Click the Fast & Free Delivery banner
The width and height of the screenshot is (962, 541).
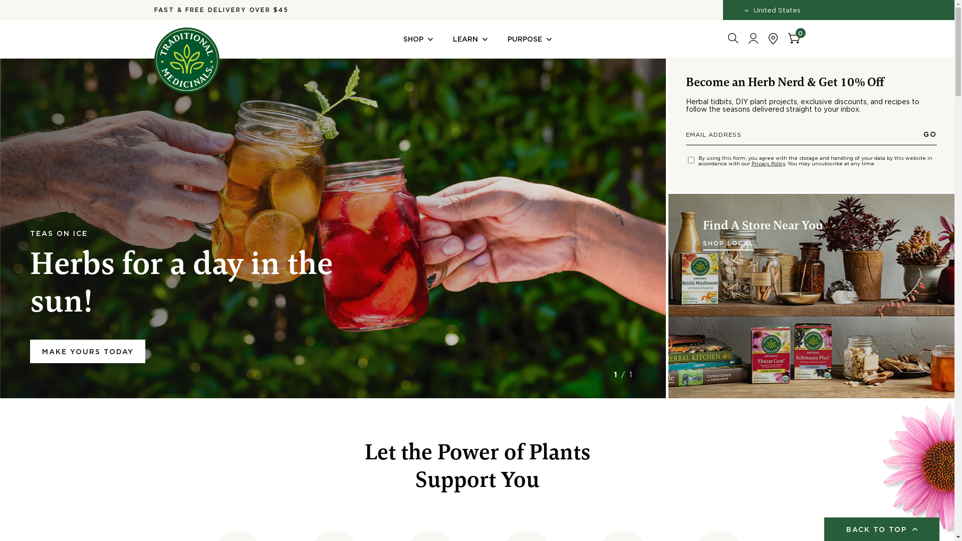pyautogui.click(x=221, y=10)
